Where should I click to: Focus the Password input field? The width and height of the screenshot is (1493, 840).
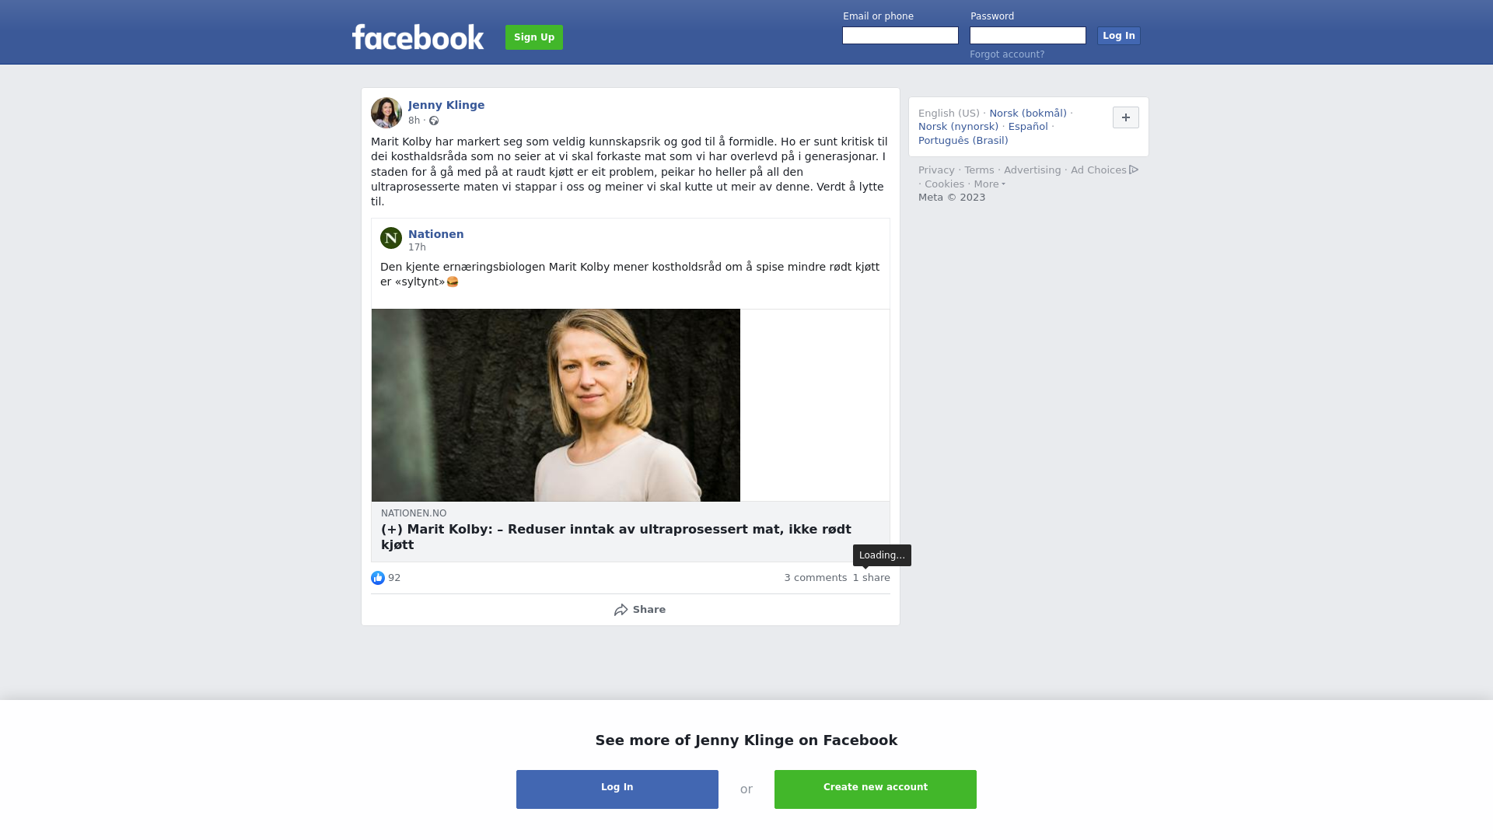point(1028,36)
